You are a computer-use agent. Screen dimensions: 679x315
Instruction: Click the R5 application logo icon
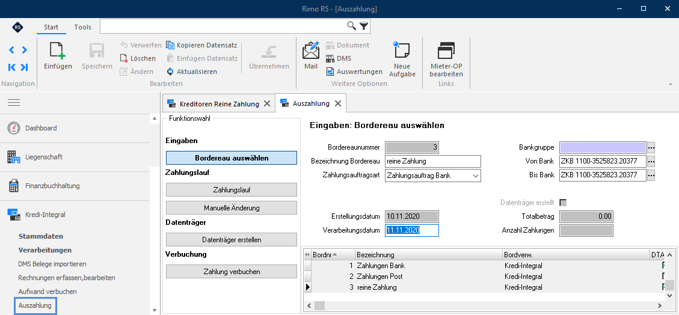[x=18, y=27]
